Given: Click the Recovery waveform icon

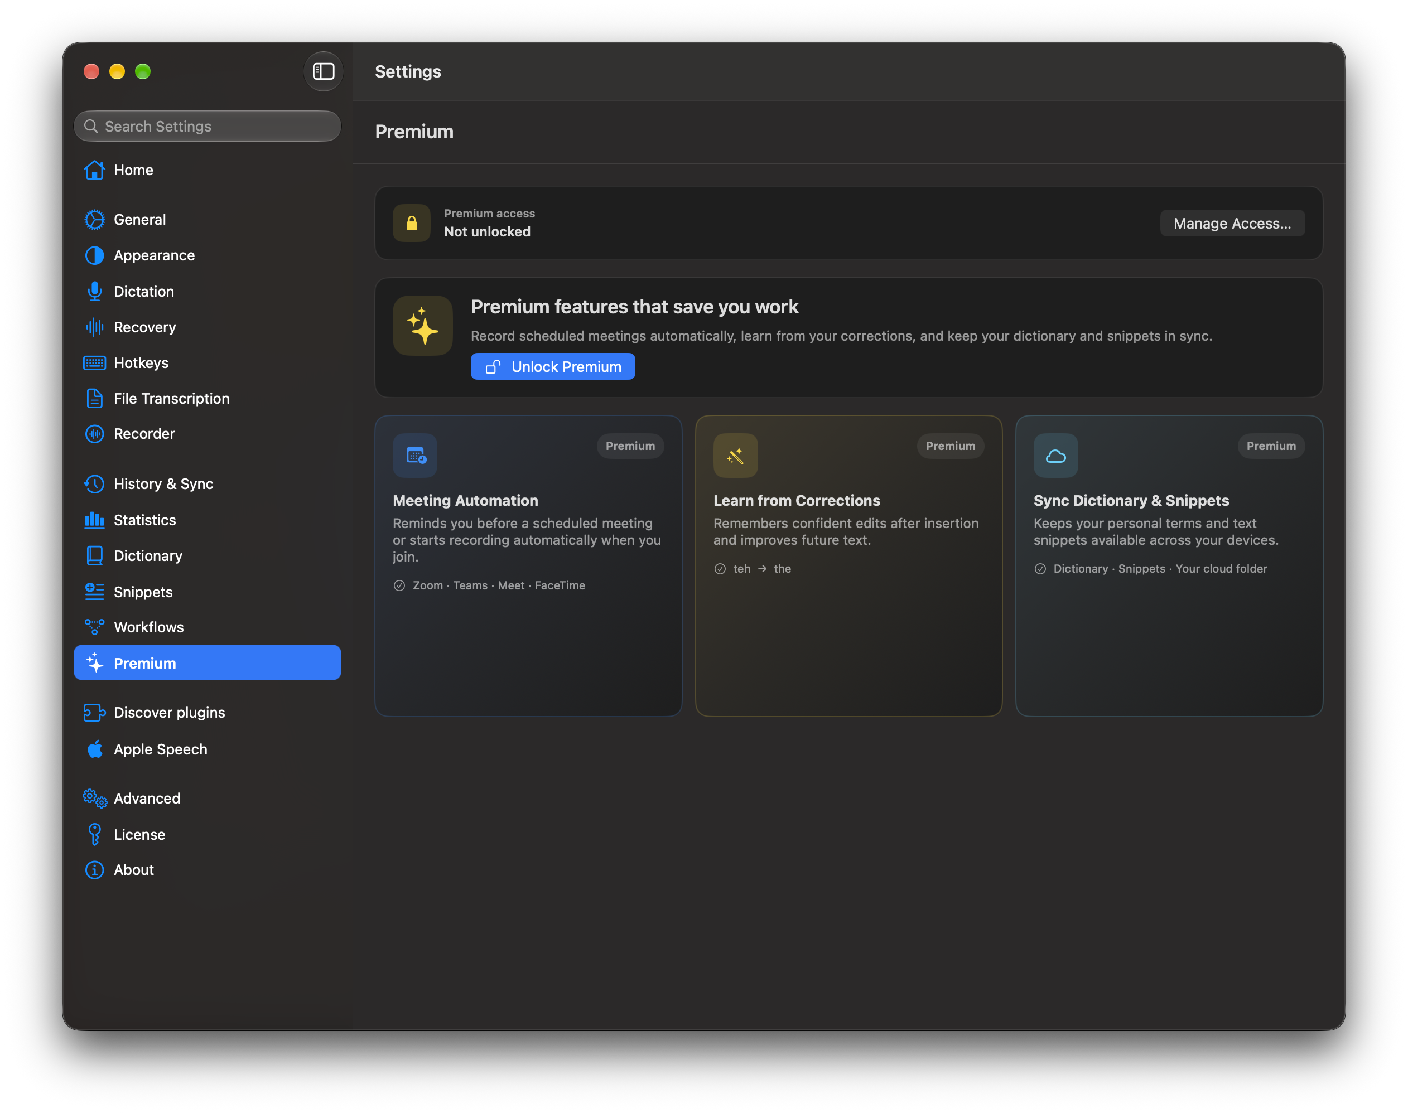Looking at the screenshot, I should coord(94,327).
